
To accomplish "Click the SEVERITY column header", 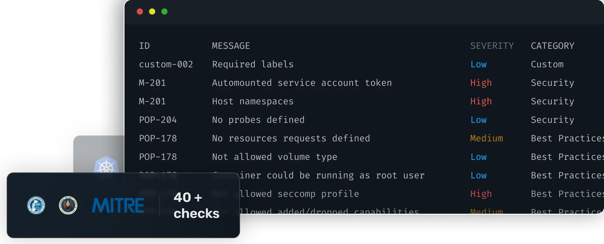I will point(492,46).
